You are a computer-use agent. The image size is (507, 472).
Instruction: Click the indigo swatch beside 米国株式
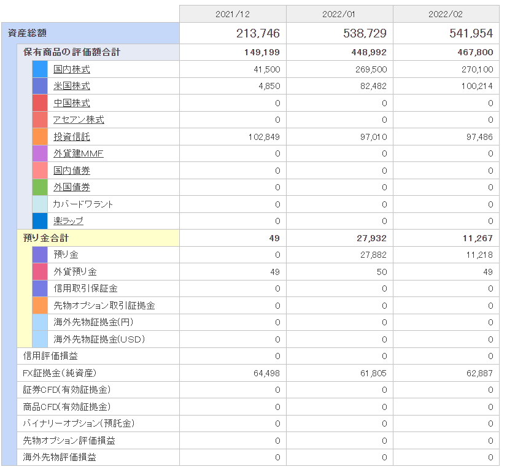pyautogui.click(x=40, y=86)
